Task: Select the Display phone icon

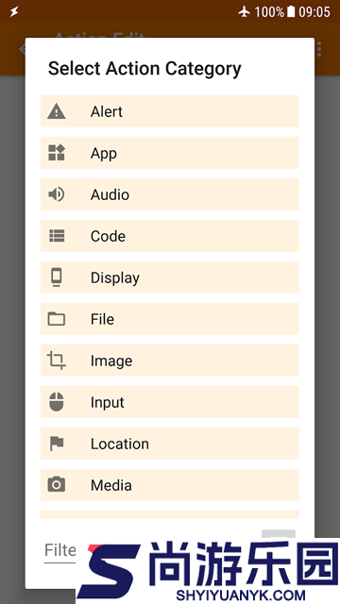Action: tap(57, 277)
